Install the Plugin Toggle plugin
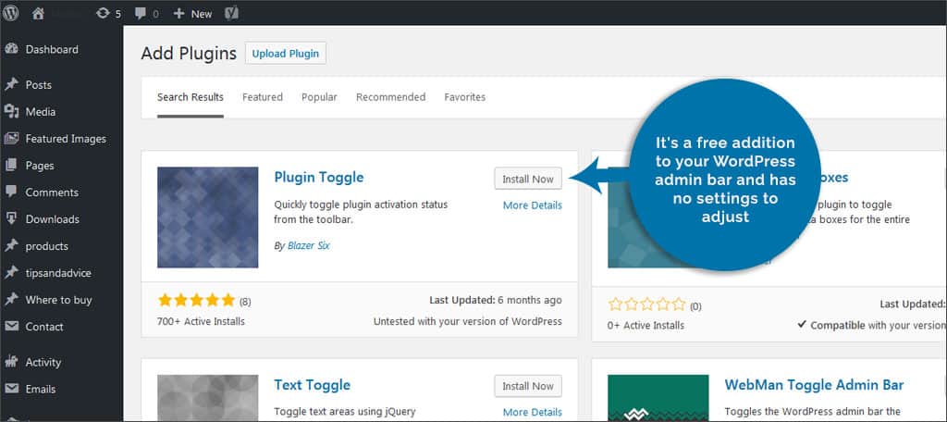The image size is (947, 422). (528, 179)
